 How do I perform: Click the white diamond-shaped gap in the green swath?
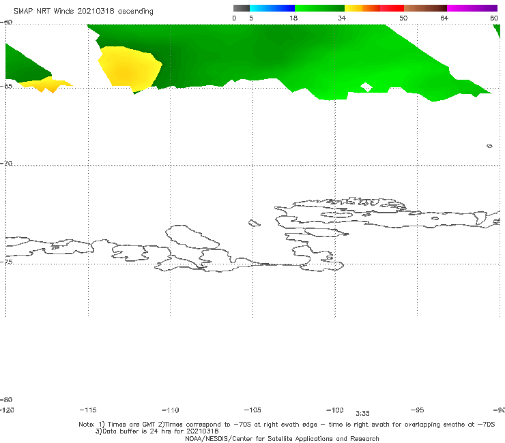[366, 87]
